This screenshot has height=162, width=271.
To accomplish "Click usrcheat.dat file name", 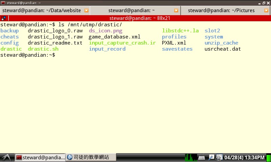I will click(223, 49).
